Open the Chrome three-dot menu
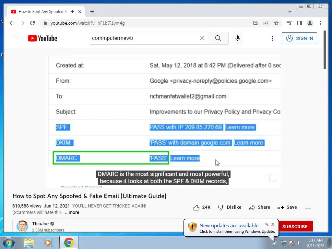Viewport: 332px width, 249px height. (320, 23)
